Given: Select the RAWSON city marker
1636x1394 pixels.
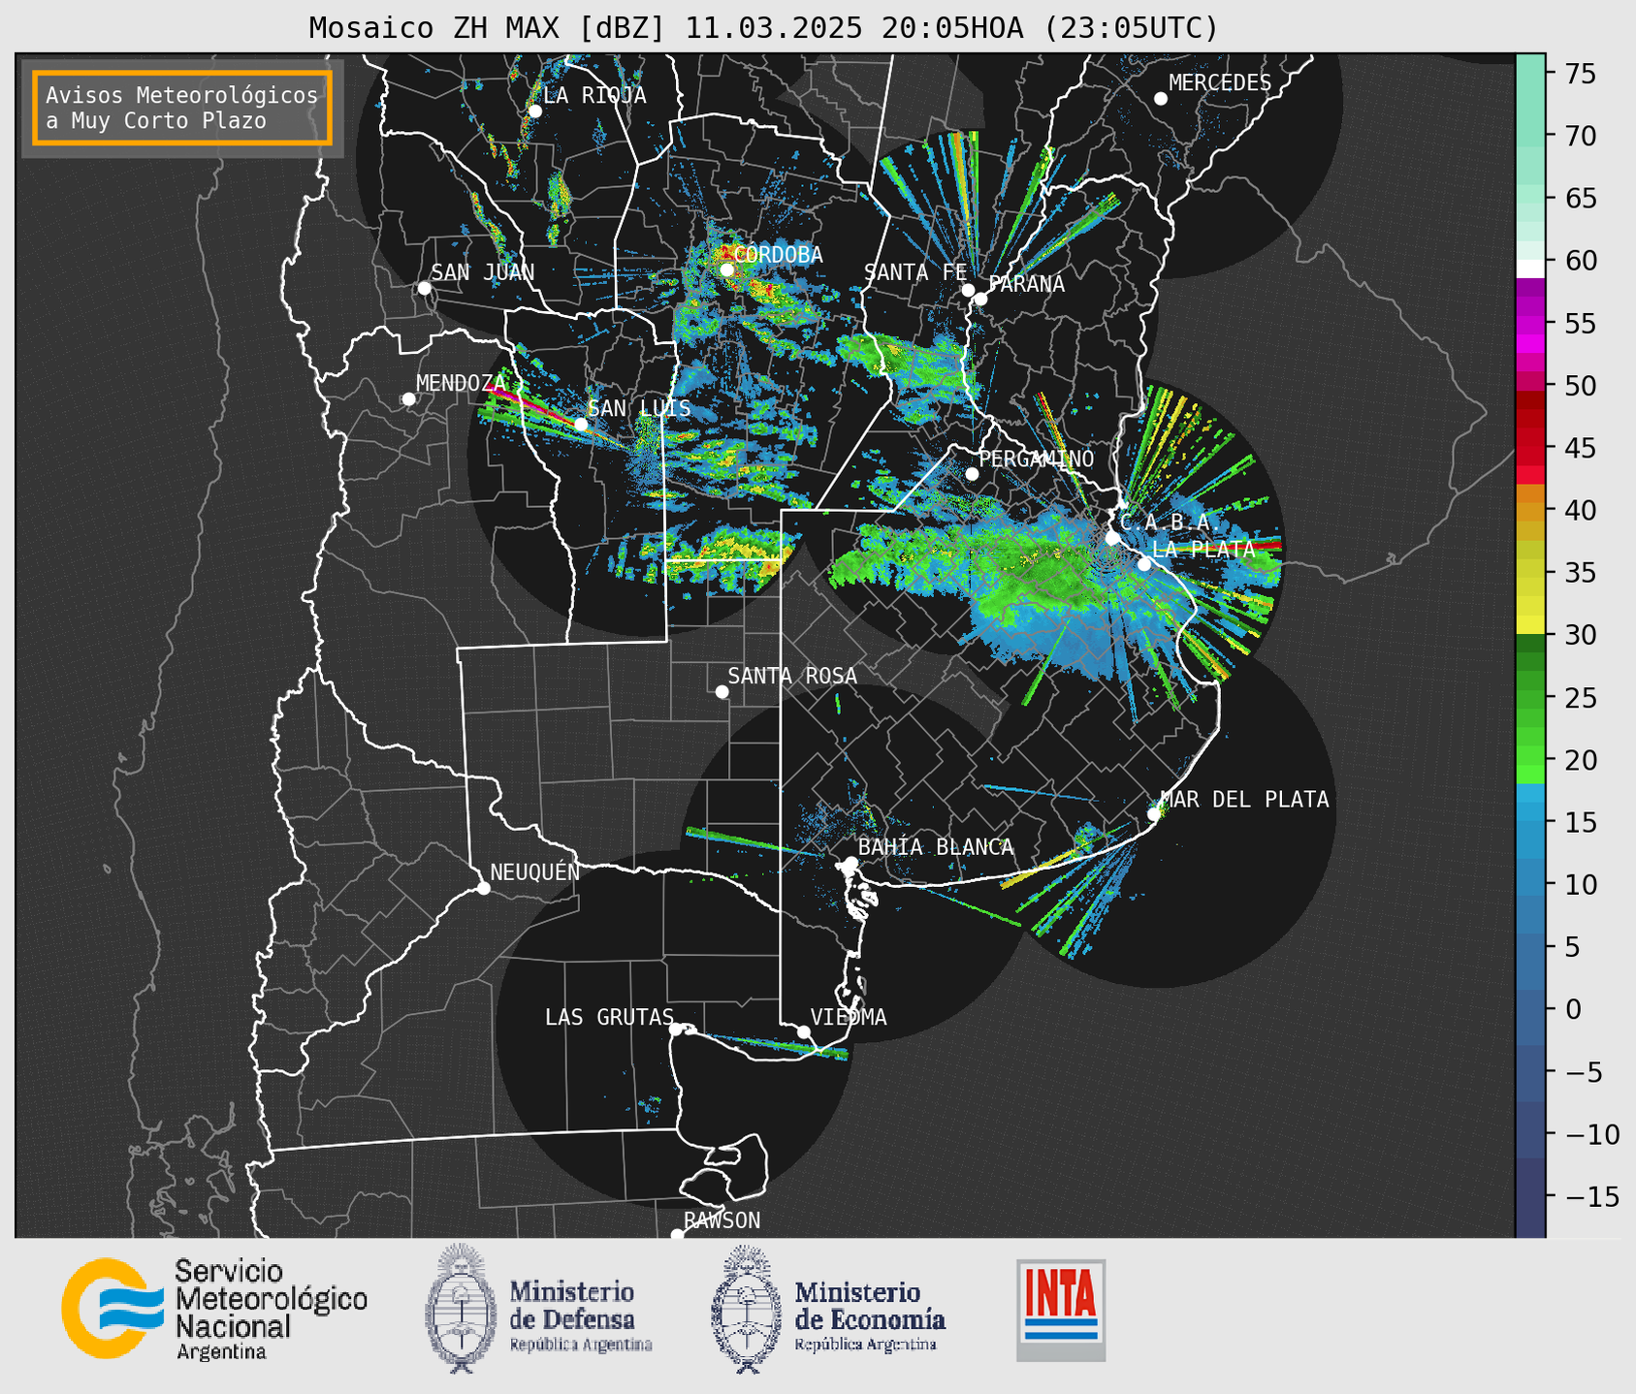Looking at the screenshot, I should coord(677,1235).
